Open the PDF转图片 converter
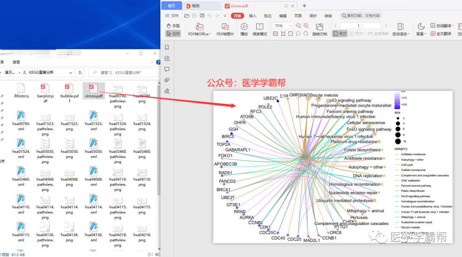The width and height of the screenshot is (462, 257). (225, 30)
